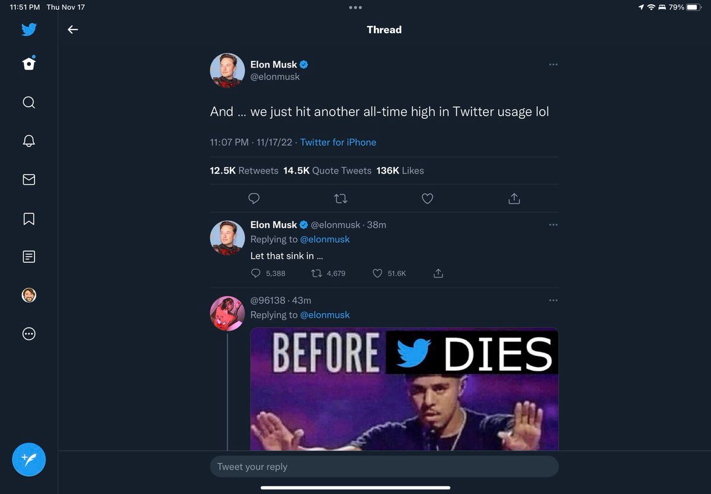Screen dimensions: 711x494
Task: Go back using the arrow
Action: coord(73,30)
